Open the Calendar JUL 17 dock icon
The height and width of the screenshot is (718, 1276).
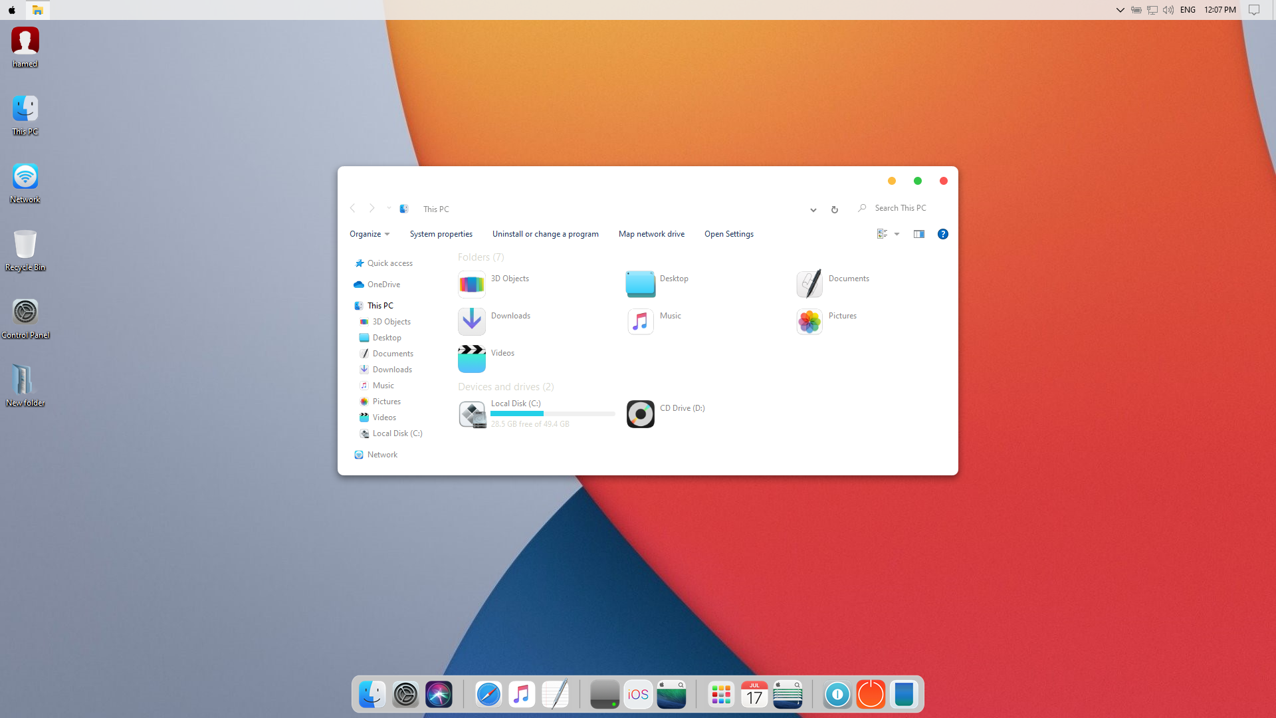tap(754, 695)
